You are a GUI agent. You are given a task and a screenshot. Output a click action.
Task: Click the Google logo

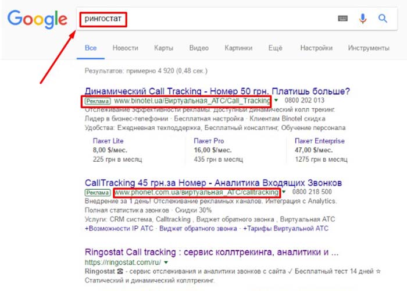tap(37, 19)
